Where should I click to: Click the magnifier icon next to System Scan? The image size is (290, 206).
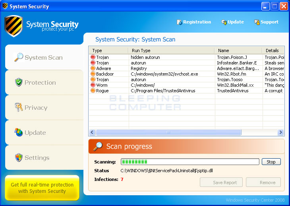[19, 57]
